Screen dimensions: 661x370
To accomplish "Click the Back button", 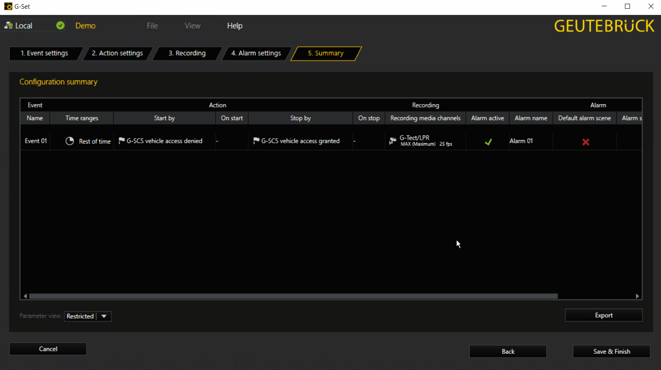I will (x=508, y=351).
